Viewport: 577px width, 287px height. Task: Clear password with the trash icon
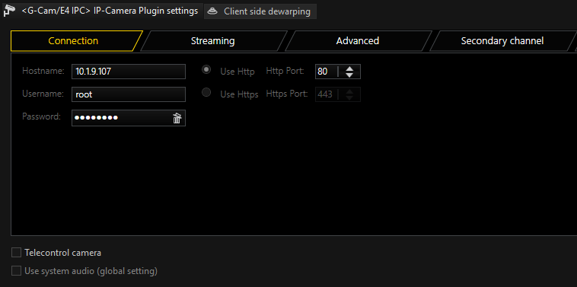tap(177, 118)
